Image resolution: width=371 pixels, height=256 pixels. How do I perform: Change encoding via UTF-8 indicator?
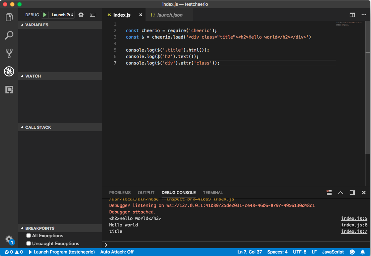point(299,252)
